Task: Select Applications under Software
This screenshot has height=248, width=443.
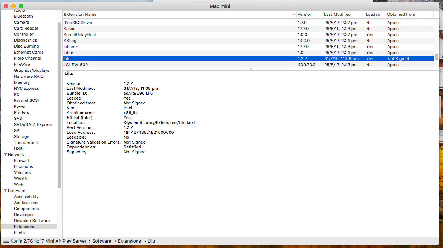Action: click(x=26, y=203)
